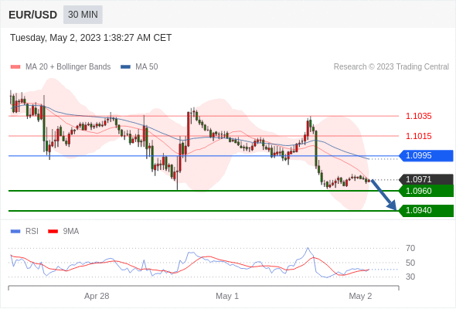Image resolution: width=456 pixels, height=309 pixels.
Task: Click the blue 1.0995 pivot price tag
Action: tap(426, 156)
